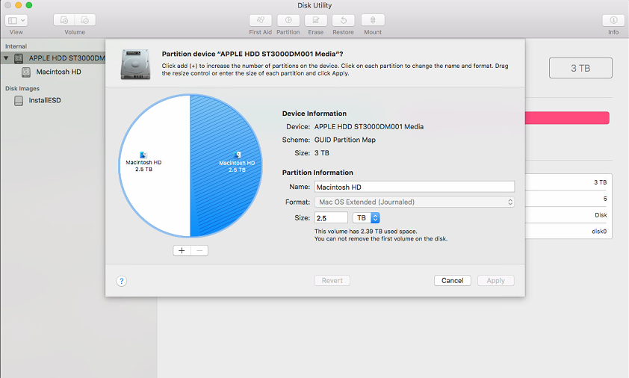This screenshot has height=378, width=629.
Task: Select the white Macintosh HD pie partition
Action: 154,165
